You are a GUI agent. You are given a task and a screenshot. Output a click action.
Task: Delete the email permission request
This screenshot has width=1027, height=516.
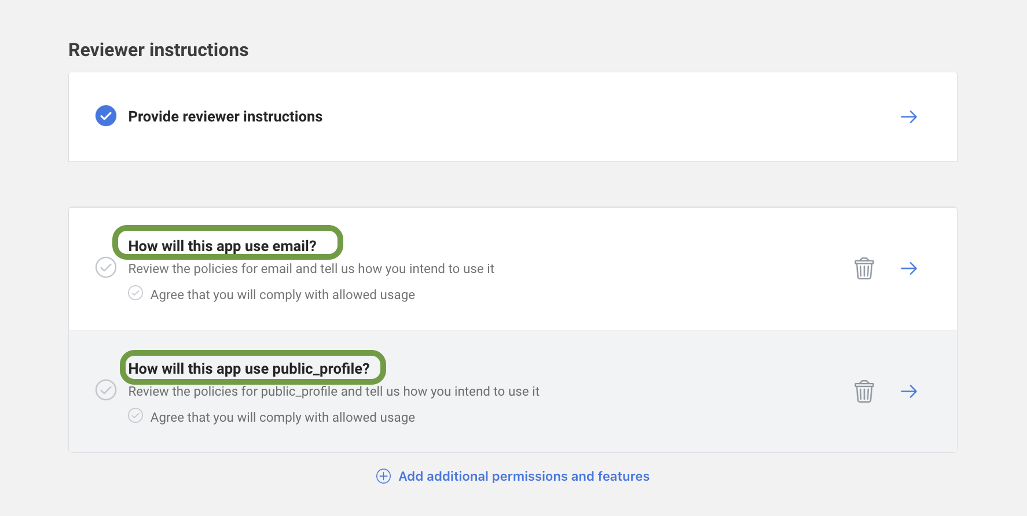pos(864,268)
